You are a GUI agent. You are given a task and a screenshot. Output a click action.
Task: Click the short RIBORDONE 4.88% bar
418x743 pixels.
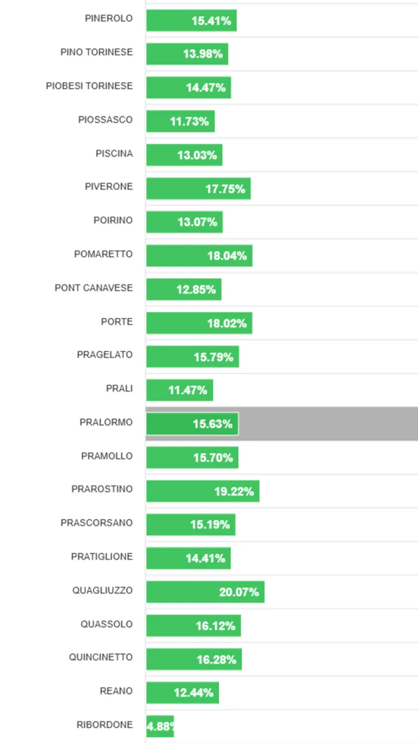(x=160, y=726)
